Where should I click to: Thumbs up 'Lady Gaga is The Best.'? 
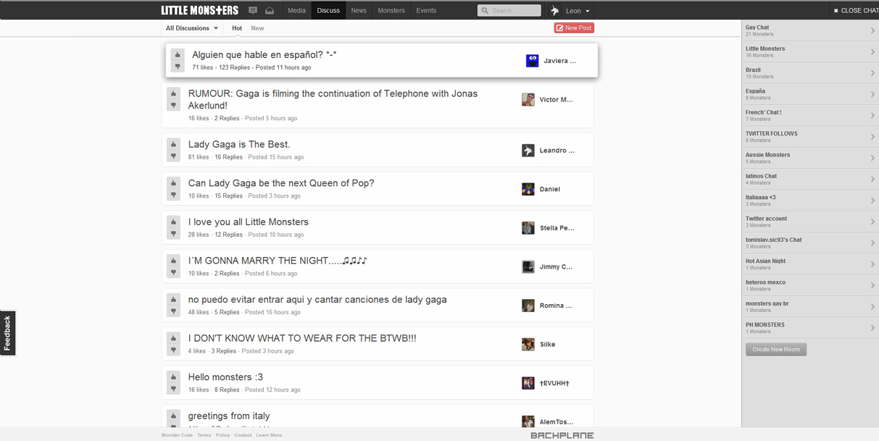point(173,145)
